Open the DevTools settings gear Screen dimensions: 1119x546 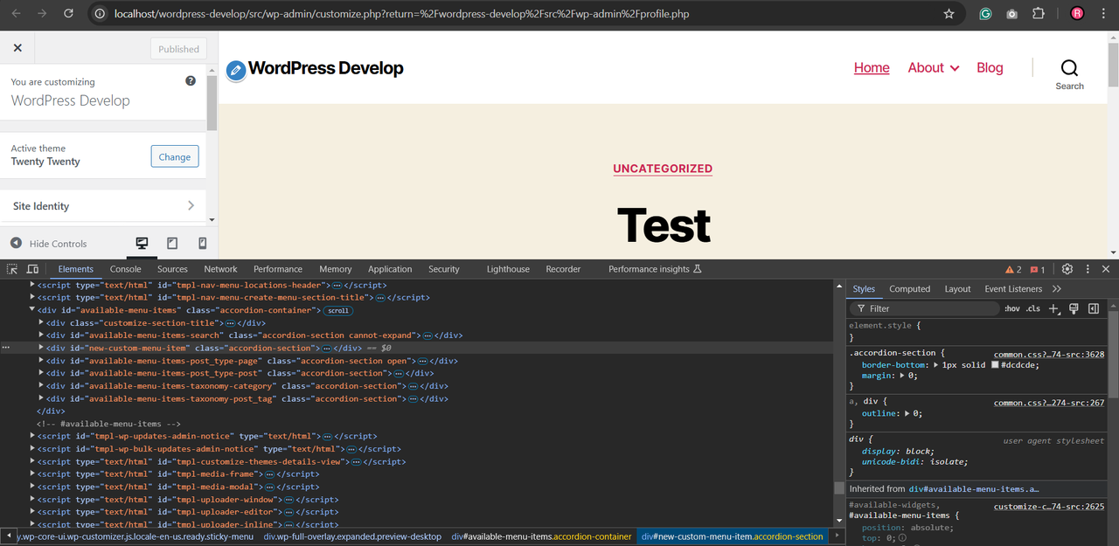point(1067,269)
